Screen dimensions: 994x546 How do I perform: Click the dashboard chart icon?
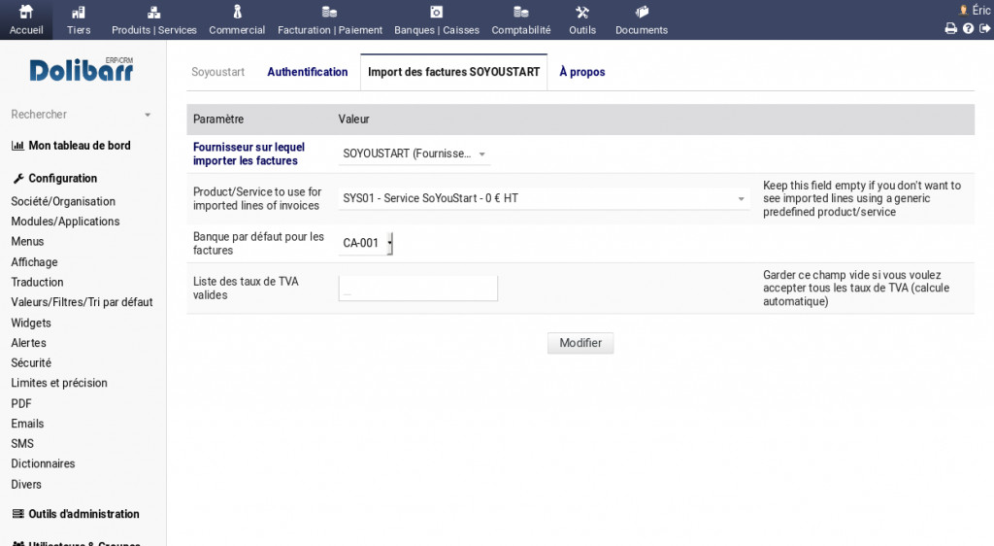point(17,146)
